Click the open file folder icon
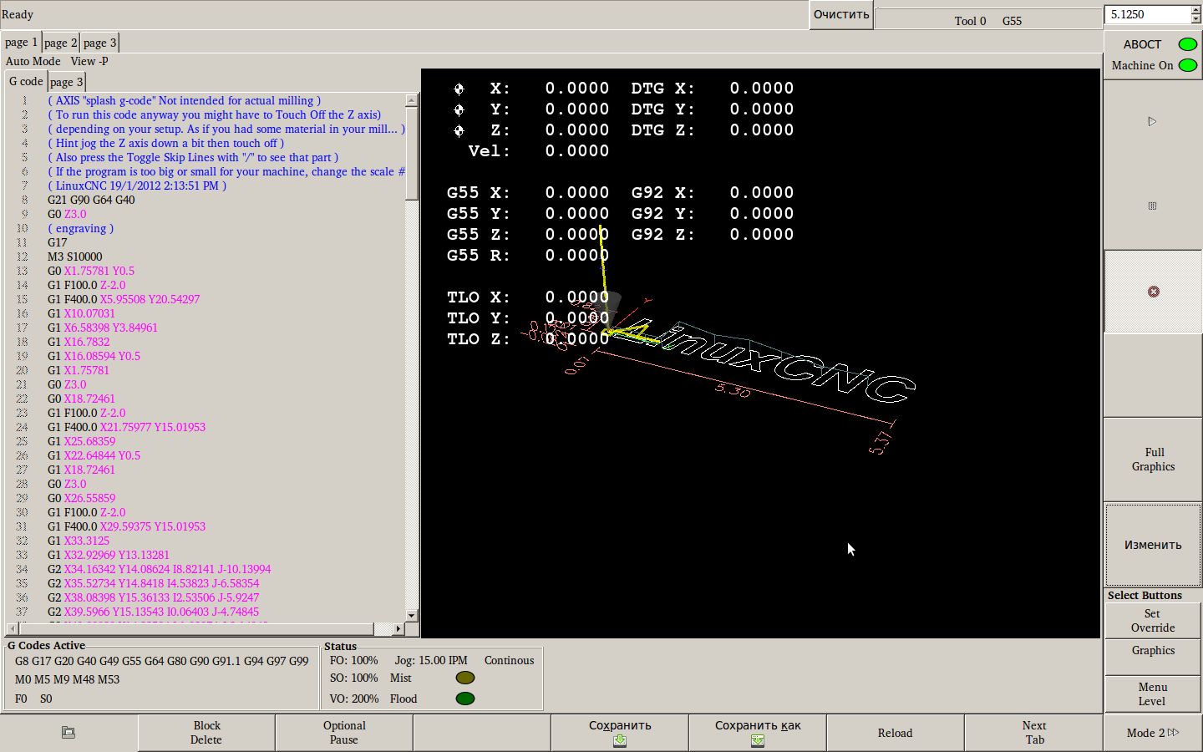This screenshot has width=1203, height=752. tap(69, 733)
